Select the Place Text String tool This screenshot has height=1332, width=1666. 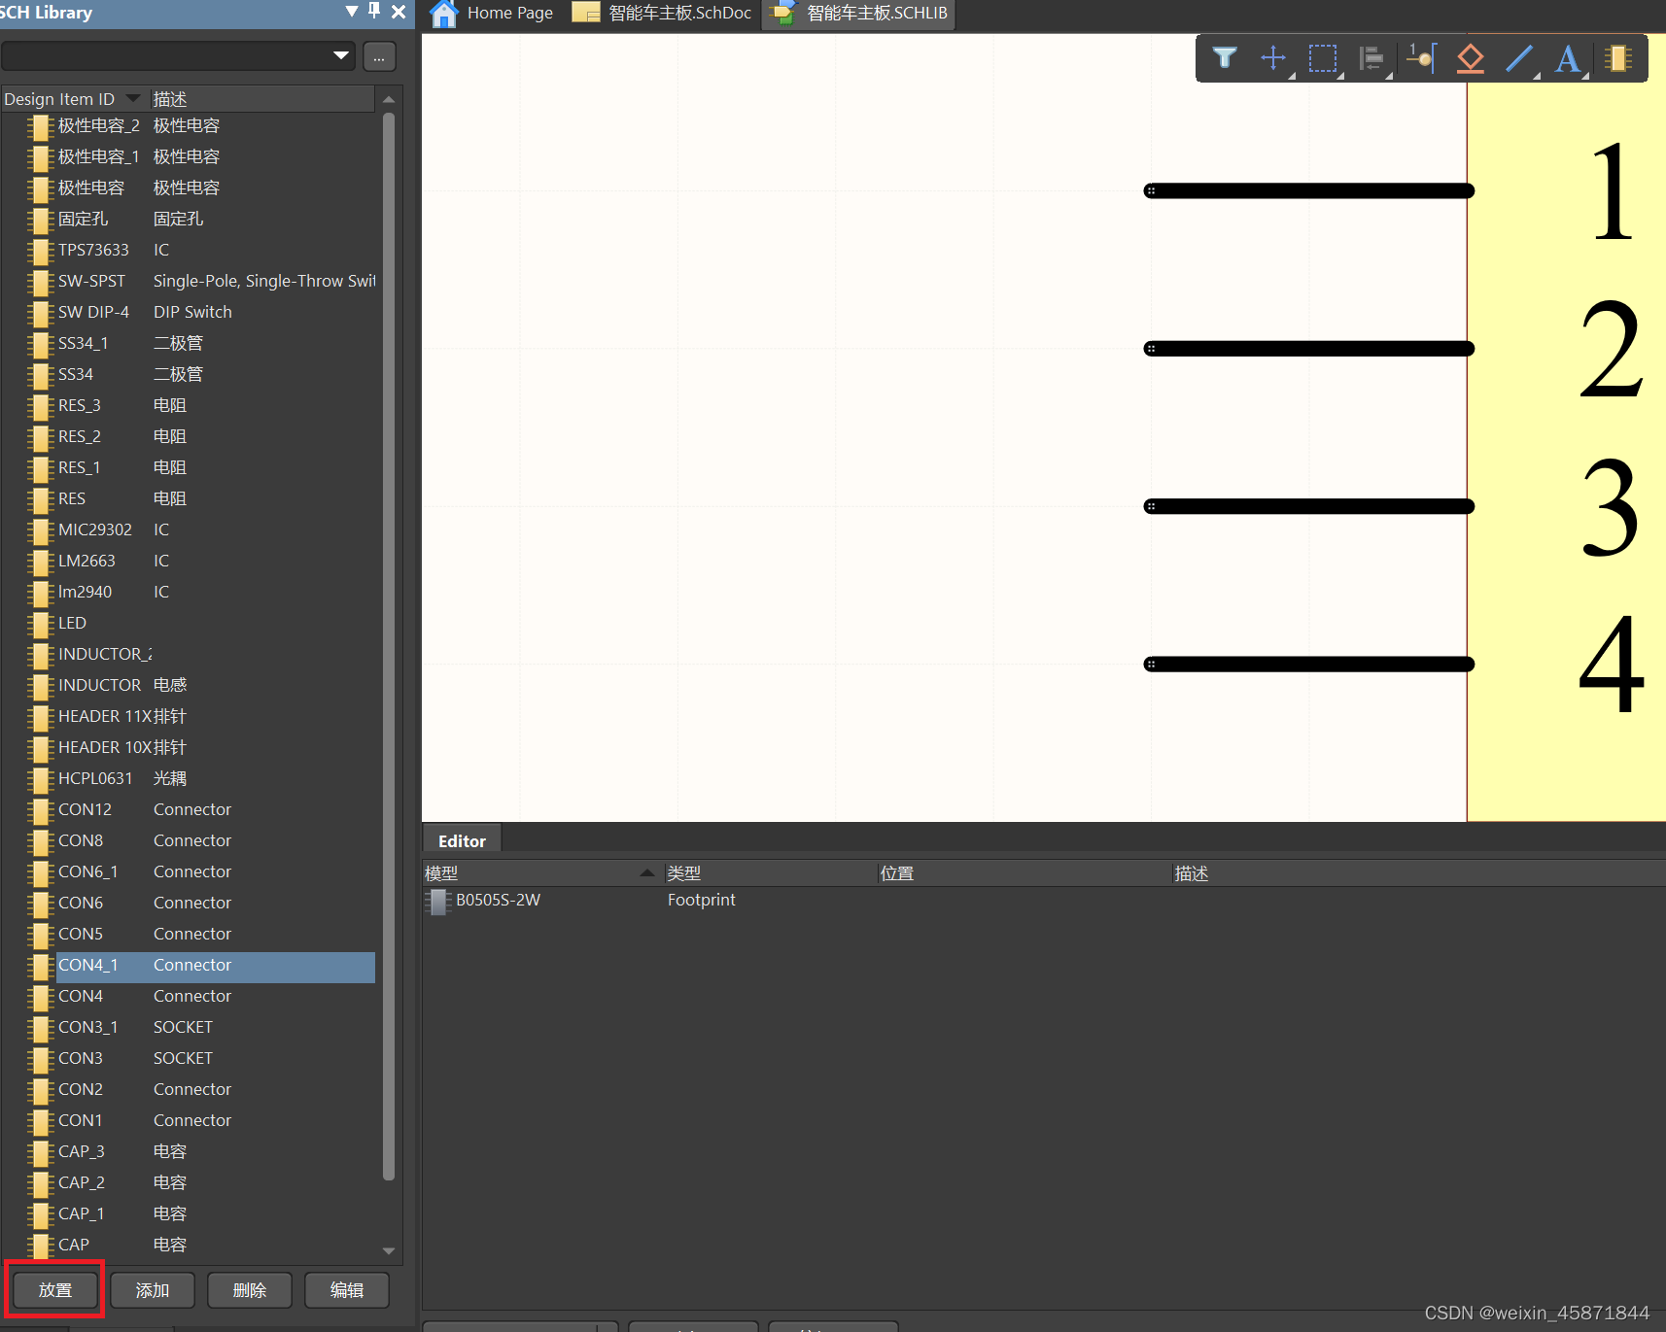pyautogui.click(x=1567, y=58)
